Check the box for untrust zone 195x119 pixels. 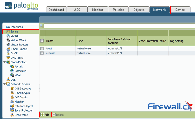pyautogui.click(x=42, y=53)
